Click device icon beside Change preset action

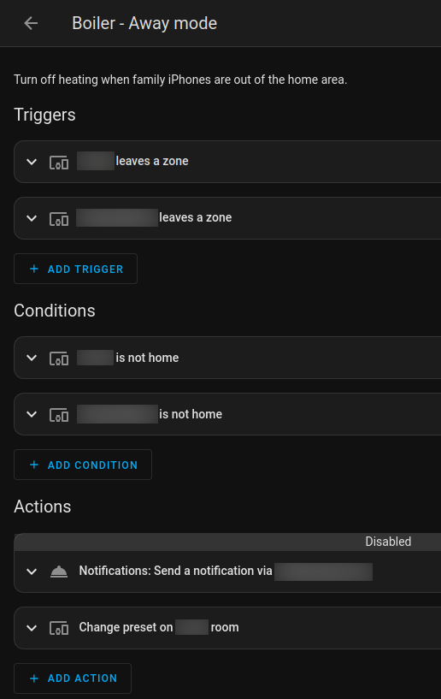point(59,628)
